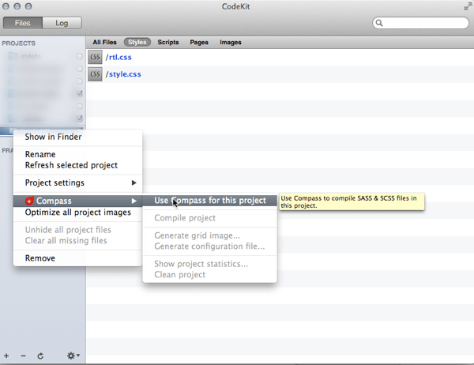
Task: Open the Images filter tab
Action: 231,43
